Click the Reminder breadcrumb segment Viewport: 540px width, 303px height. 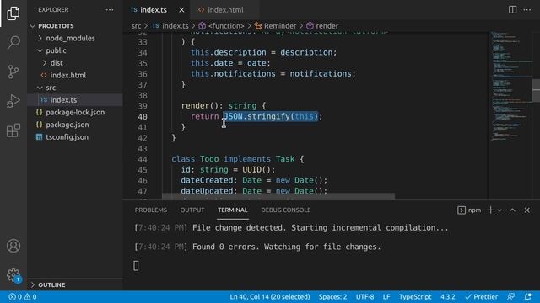coord(275,26)
